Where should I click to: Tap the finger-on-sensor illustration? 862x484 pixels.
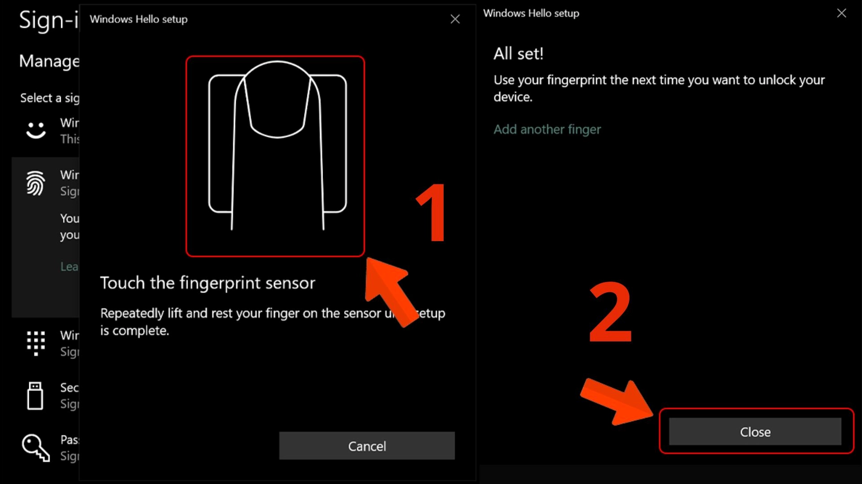click(275, 156)
